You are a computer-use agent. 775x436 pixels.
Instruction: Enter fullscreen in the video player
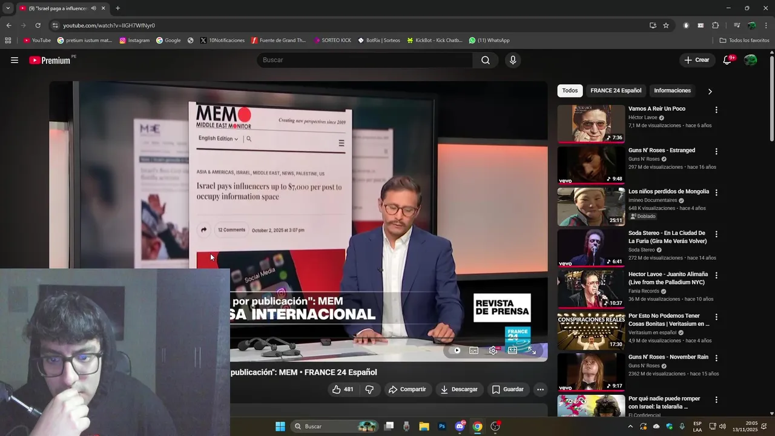coord(532,350)
